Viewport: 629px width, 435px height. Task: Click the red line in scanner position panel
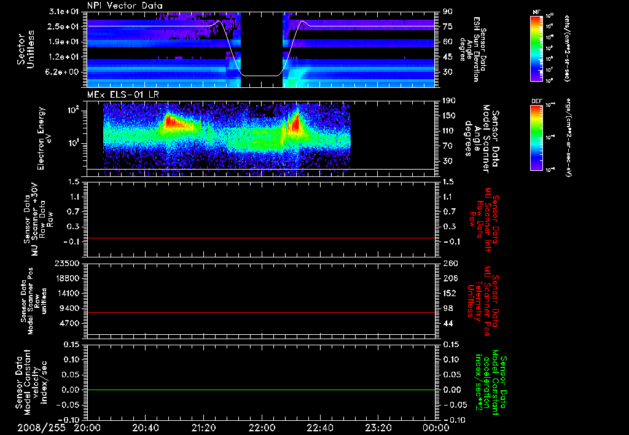pyautogui.click(x=261, y=312)
